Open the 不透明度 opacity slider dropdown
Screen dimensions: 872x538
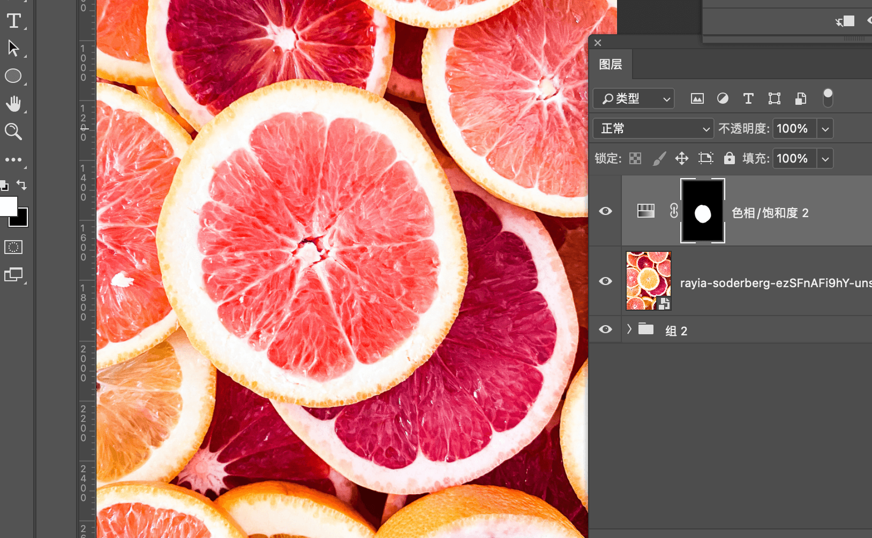825,129
